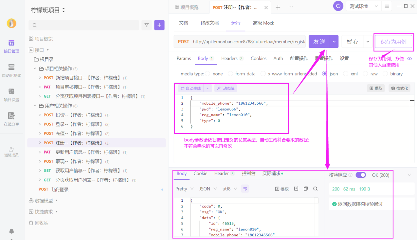Toggle the 校验响应 switch off
Viewport: 417px width, 240px height.
360,175
